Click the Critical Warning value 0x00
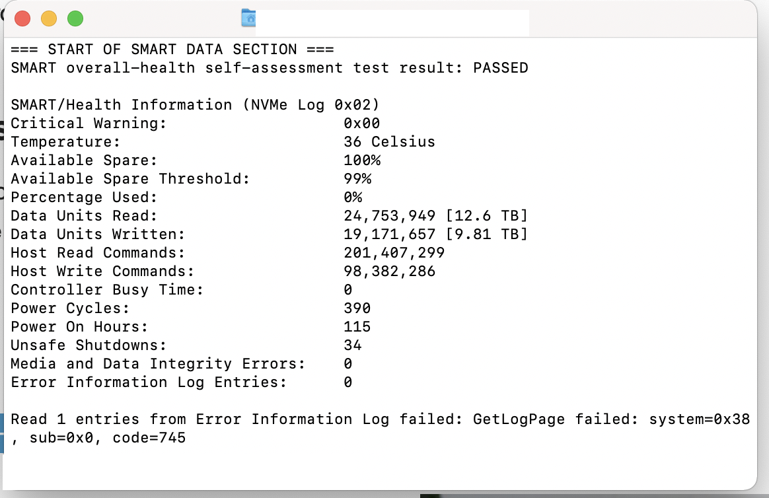769x498 pixels. click(x=361, y=123)
